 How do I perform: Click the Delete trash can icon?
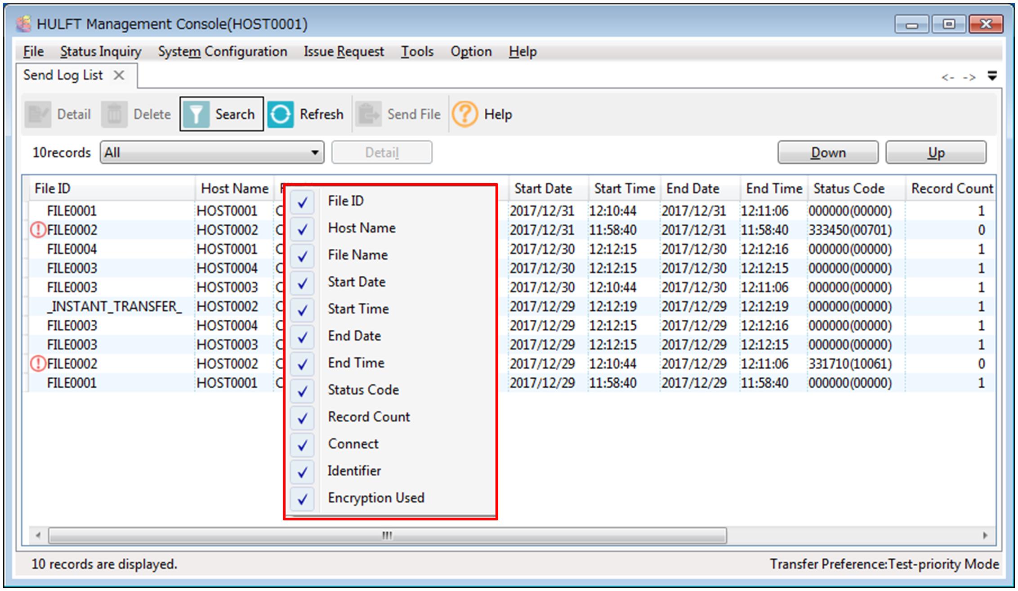click(x=114, y=114)
